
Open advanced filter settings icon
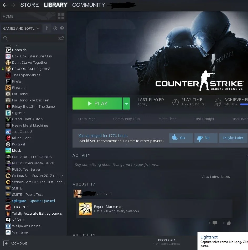61,38
